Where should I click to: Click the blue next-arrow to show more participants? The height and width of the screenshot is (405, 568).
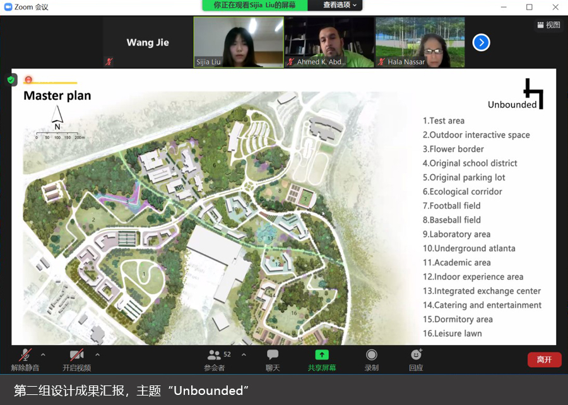click(481, 42)
